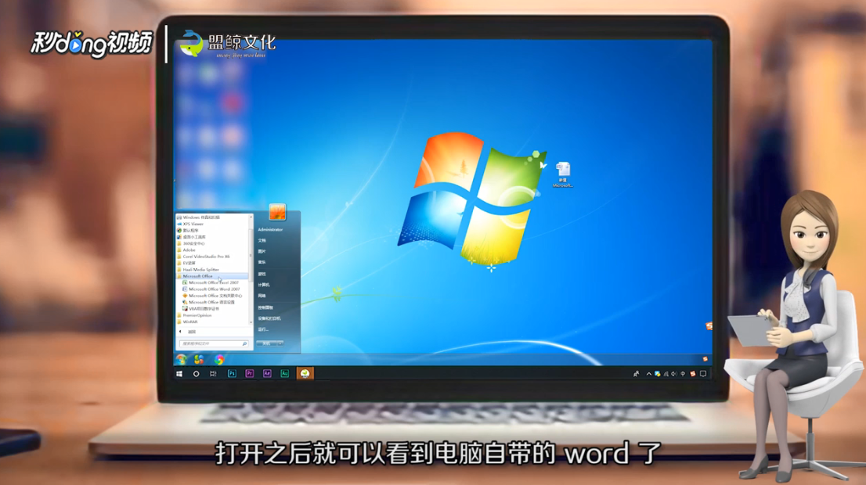Expand the Corel VideoStudio Pro X6 folder
This screenshot has height=485, width=866.
click(204, 257)
